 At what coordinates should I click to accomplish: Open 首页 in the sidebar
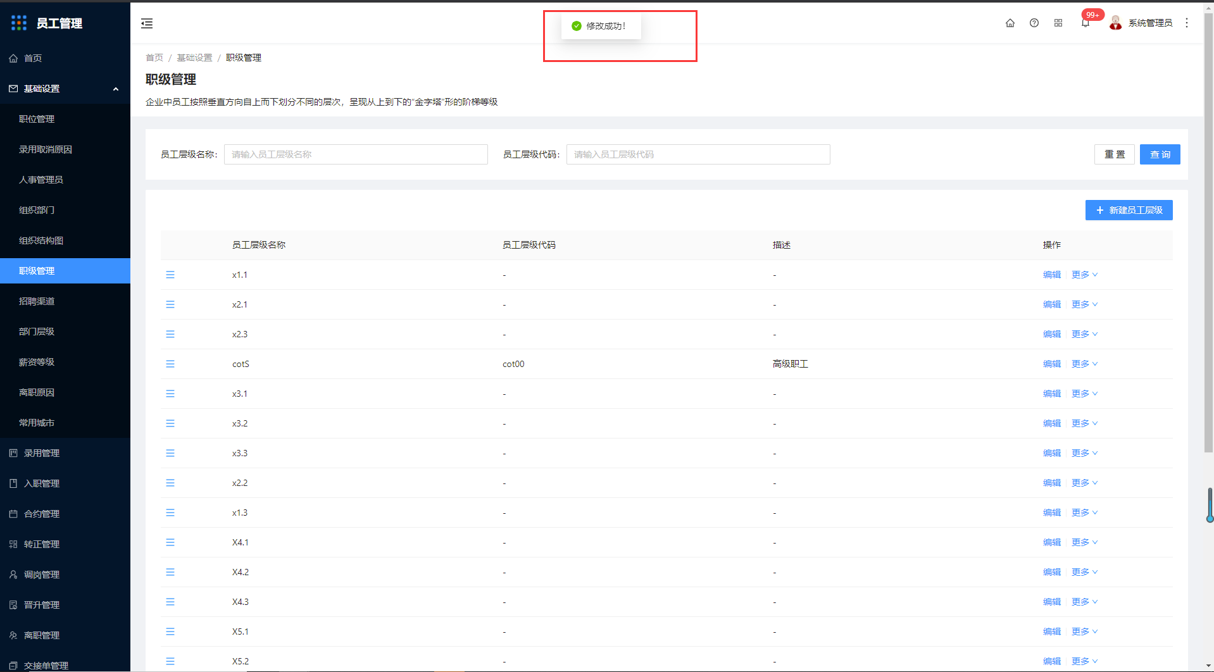pyautogui.click(x=65, y=58)
